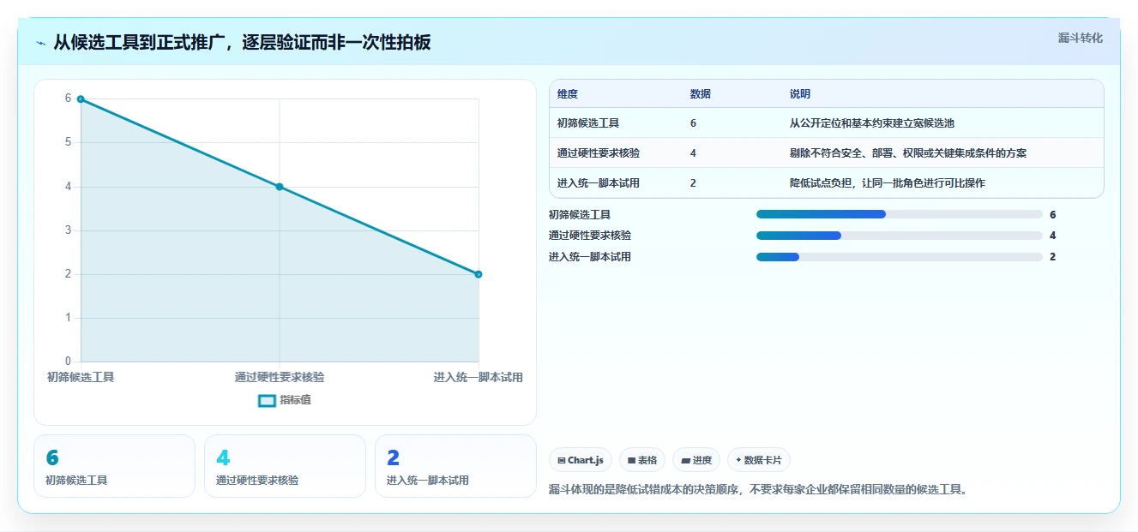The image size is (1138, 532).
Task: Select the 数据卡片 chip
Action: 759,460
